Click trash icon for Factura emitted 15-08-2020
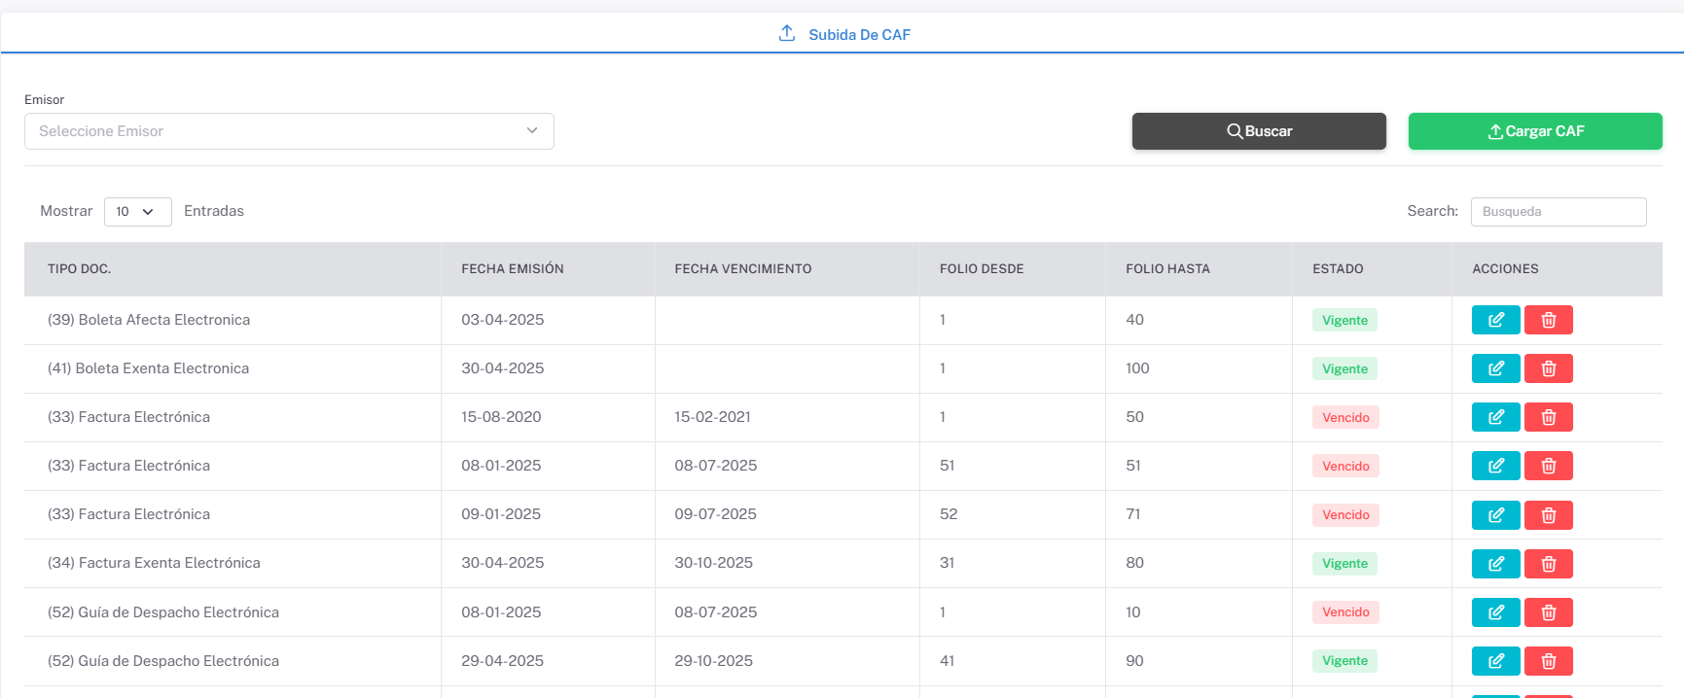Image resolution: width=1684 pixels, height=698 pixels. pyautogui.click(x=1548, y=417)
